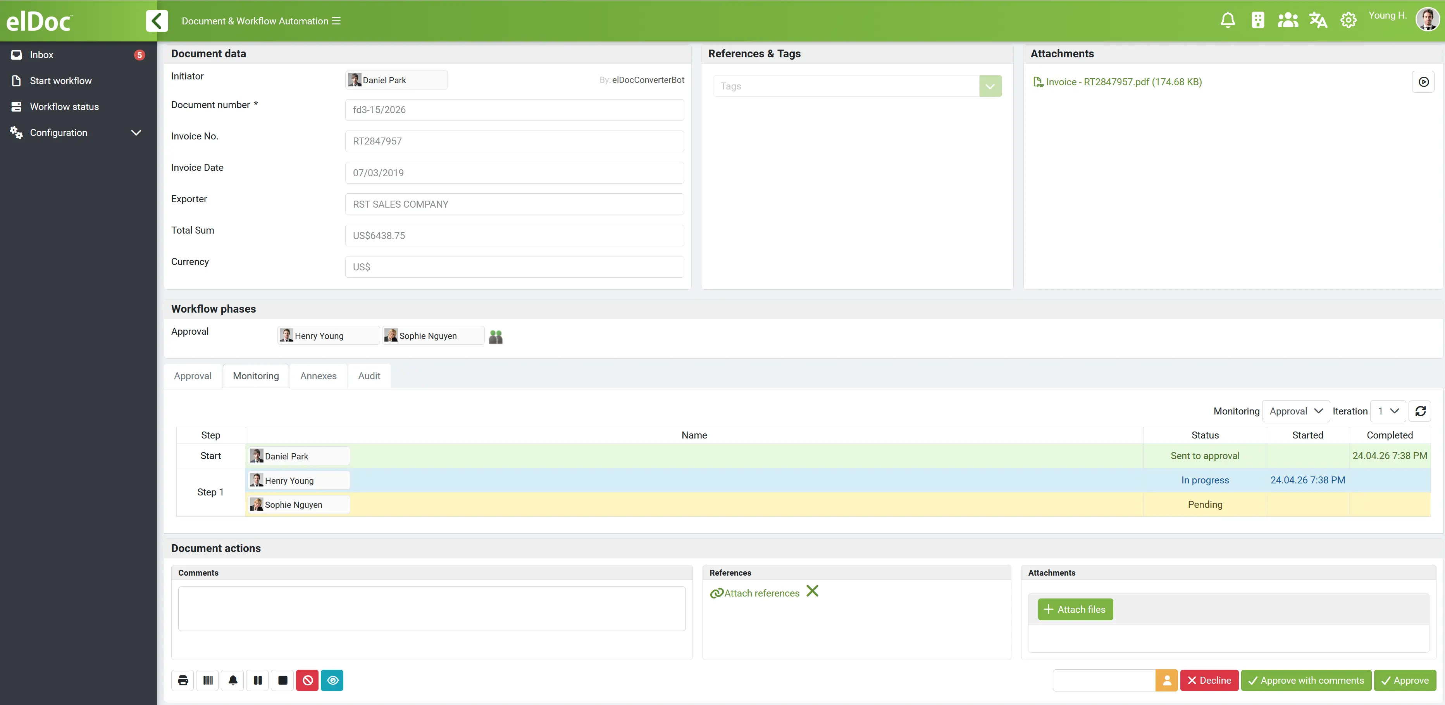The image size is (1445, 705).
Task: Pause the workflow using pause icon
Action: tap(258, 680)
